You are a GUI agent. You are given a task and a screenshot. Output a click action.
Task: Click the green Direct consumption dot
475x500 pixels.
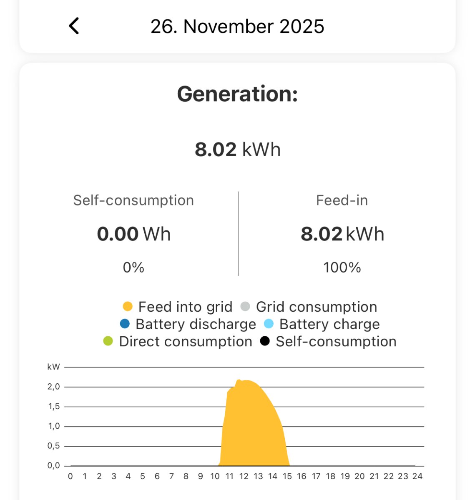coord(108,341)
